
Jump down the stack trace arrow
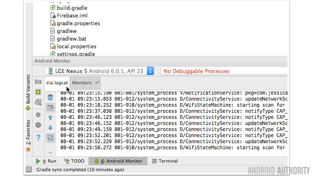pyautogui.click(x=50, y=128)
